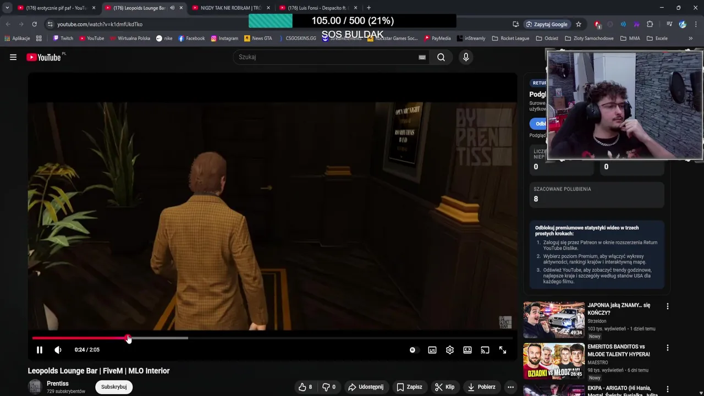This screenshot has width=704, height=396.
Task: Open video player settings gear
Action: 450,350
